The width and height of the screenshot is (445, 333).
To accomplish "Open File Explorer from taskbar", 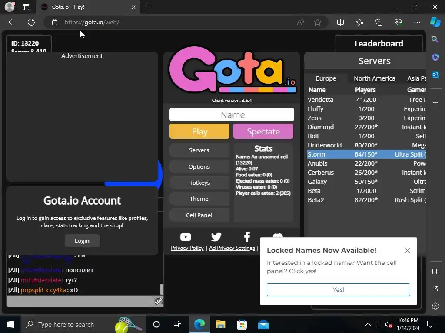I will (220, 324).
